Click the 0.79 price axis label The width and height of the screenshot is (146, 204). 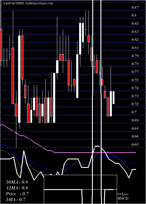tap(135, 56)
